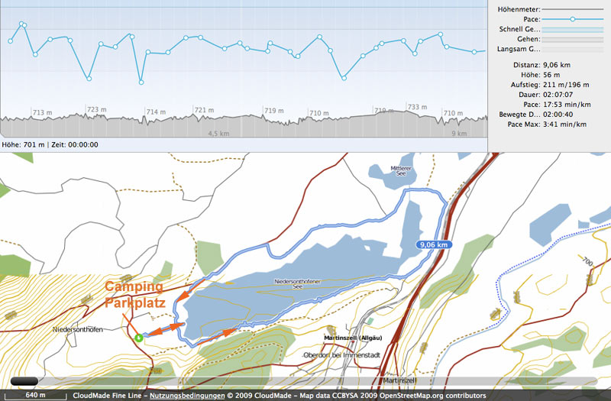Click the OpenStreetMap.org contributors credit text
611x401 pixels.
pyautogui.click(x=432, y=396)
